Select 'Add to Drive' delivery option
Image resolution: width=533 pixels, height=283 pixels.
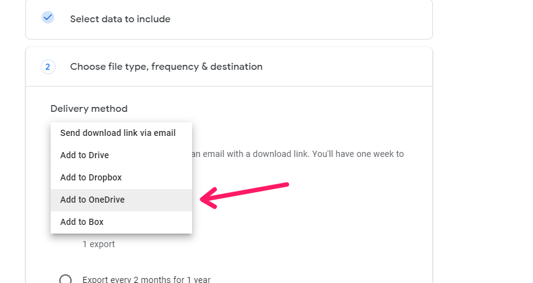click(x=85, y=155)
